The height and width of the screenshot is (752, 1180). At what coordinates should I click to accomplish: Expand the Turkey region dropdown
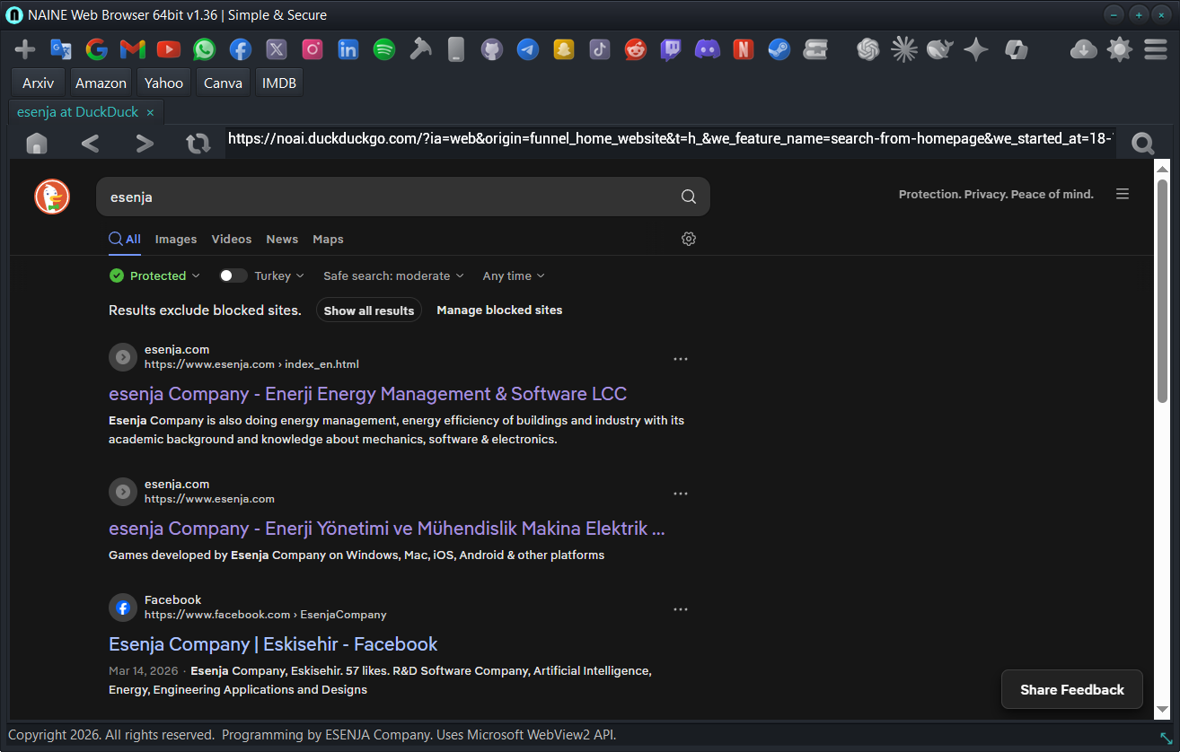(279, 275)
